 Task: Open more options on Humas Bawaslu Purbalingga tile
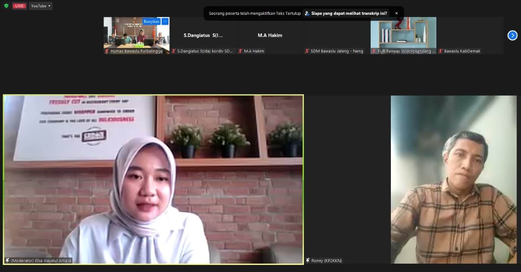(165, 22)
